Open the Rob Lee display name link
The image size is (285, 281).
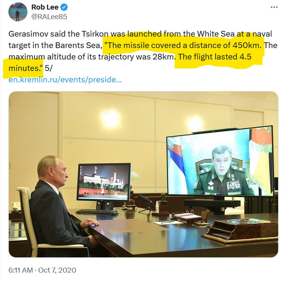(45, 7)
